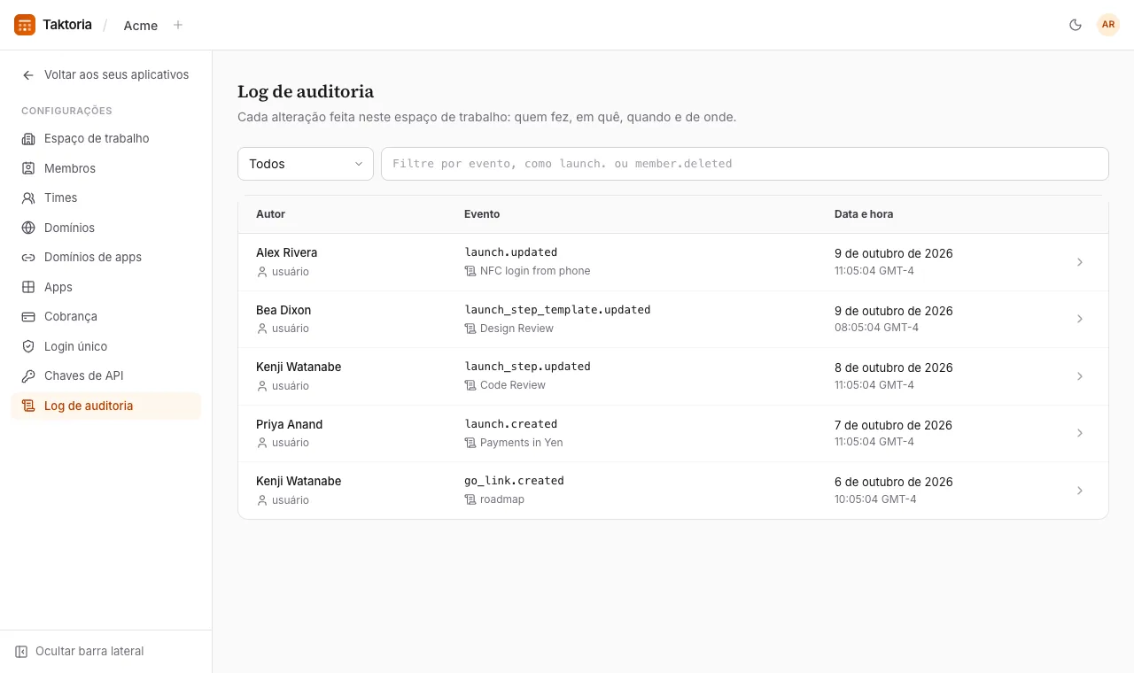Click the launch_step_template.updated event text
Viewport: 1134px width, 673px height.
(557, 310)
